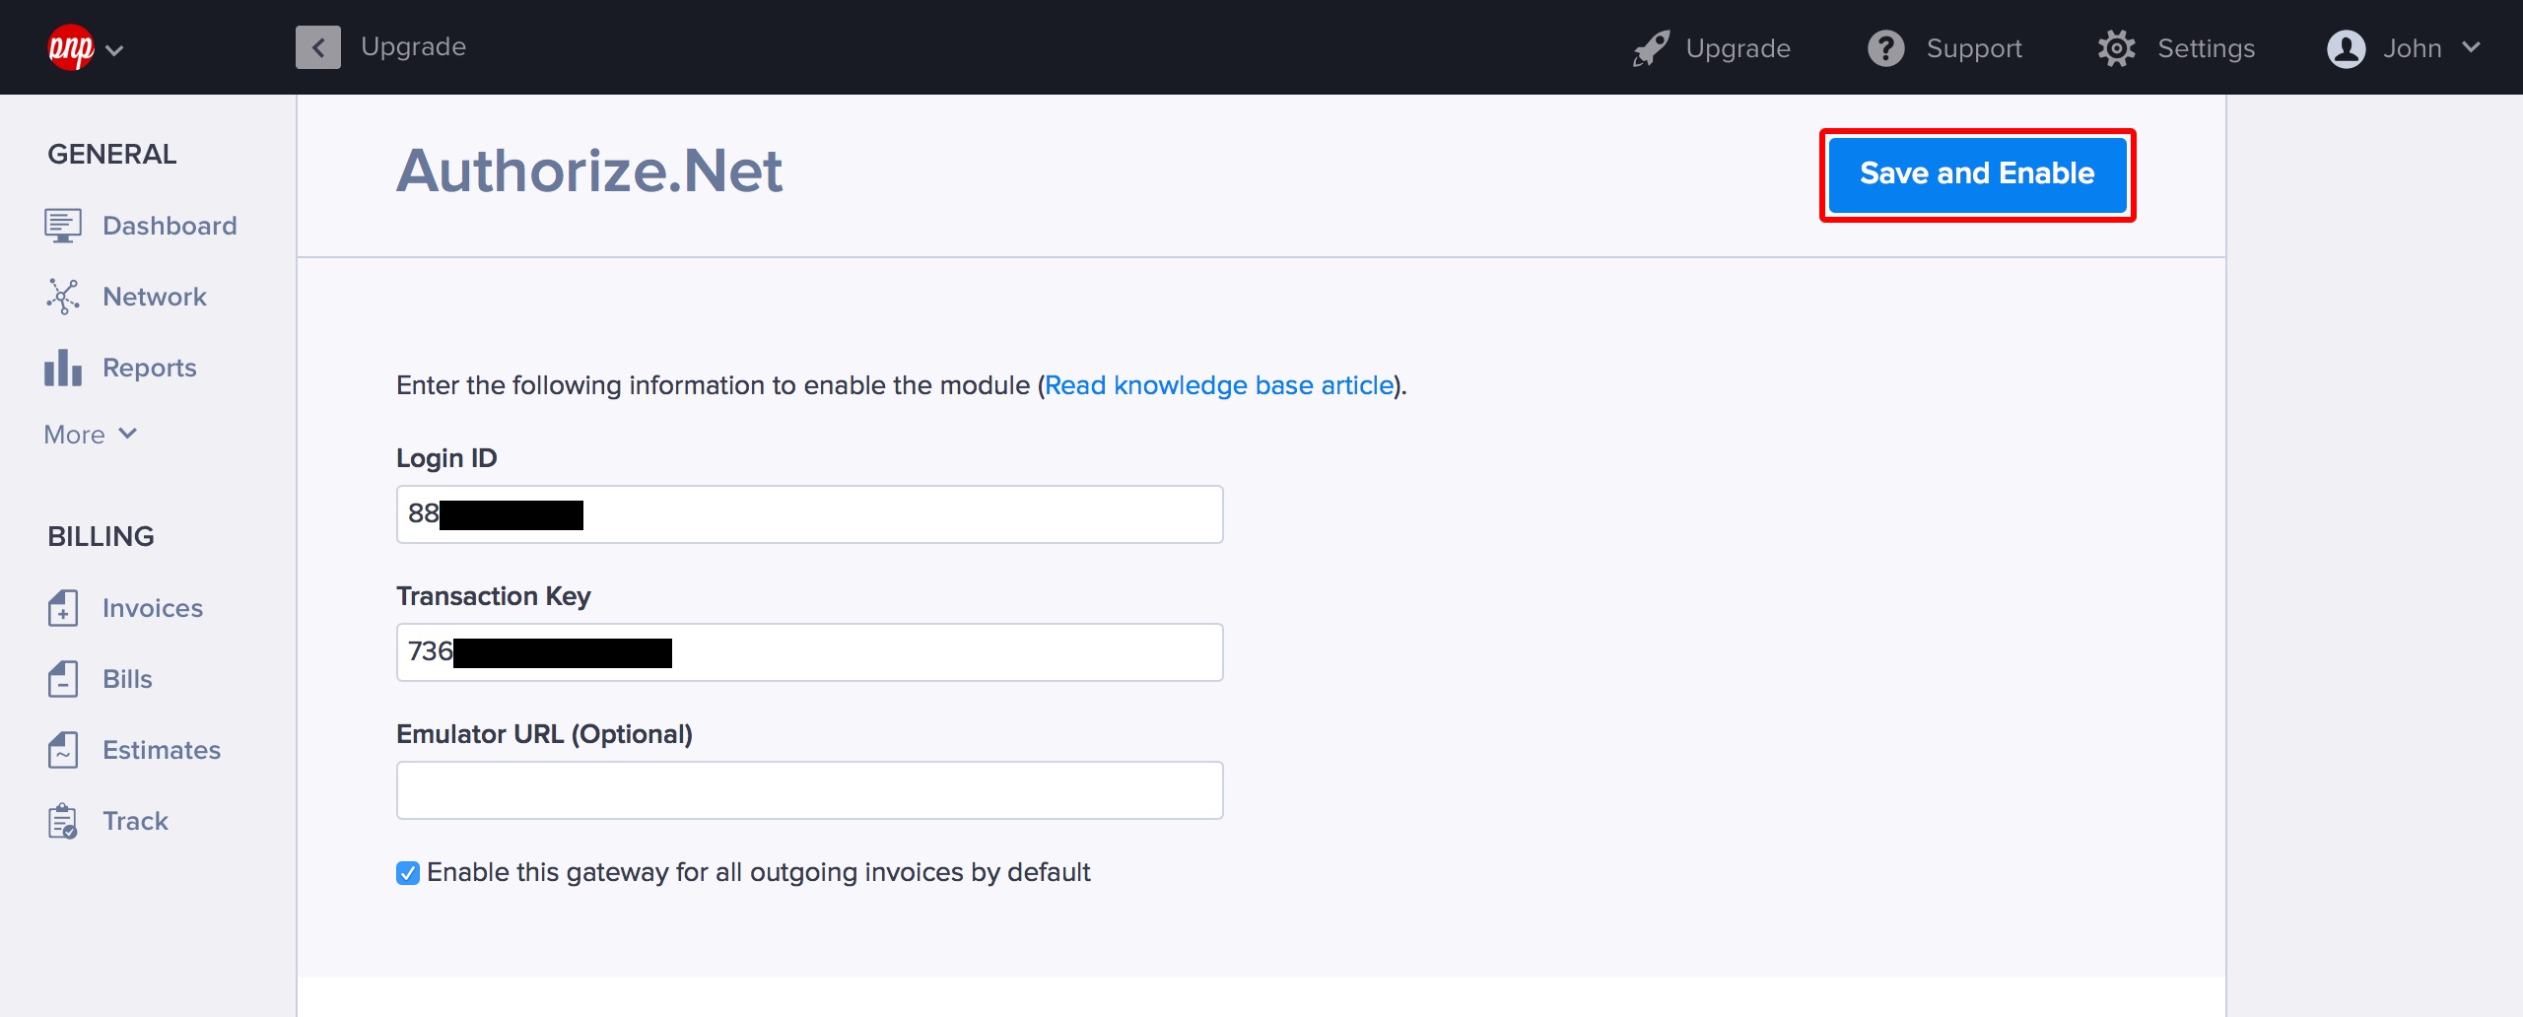Open the logo dropdown chevron

click(115, 48)
